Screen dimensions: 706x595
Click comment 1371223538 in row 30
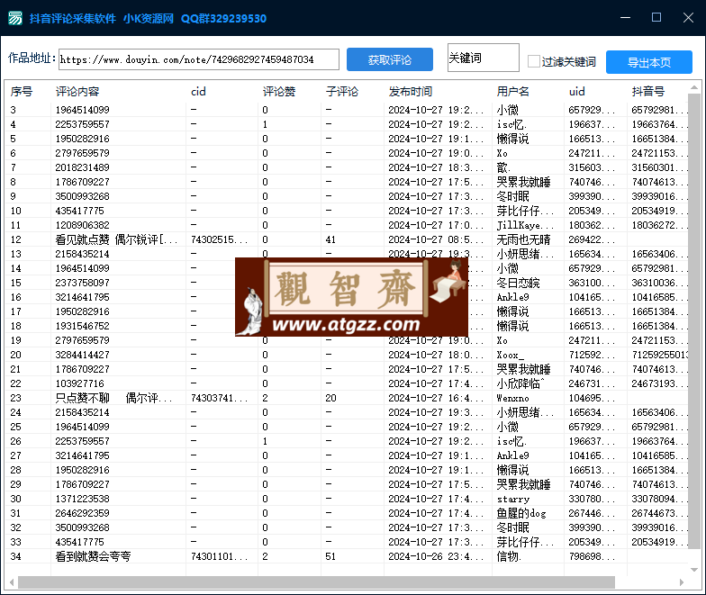click(83, 499)
